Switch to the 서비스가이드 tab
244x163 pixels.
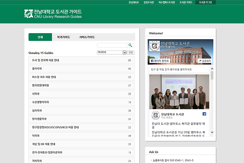coord(87,37)
